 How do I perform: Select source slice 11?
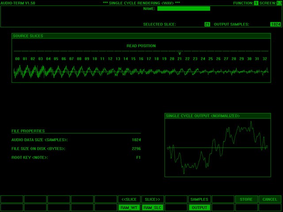[x=102, y=59]
